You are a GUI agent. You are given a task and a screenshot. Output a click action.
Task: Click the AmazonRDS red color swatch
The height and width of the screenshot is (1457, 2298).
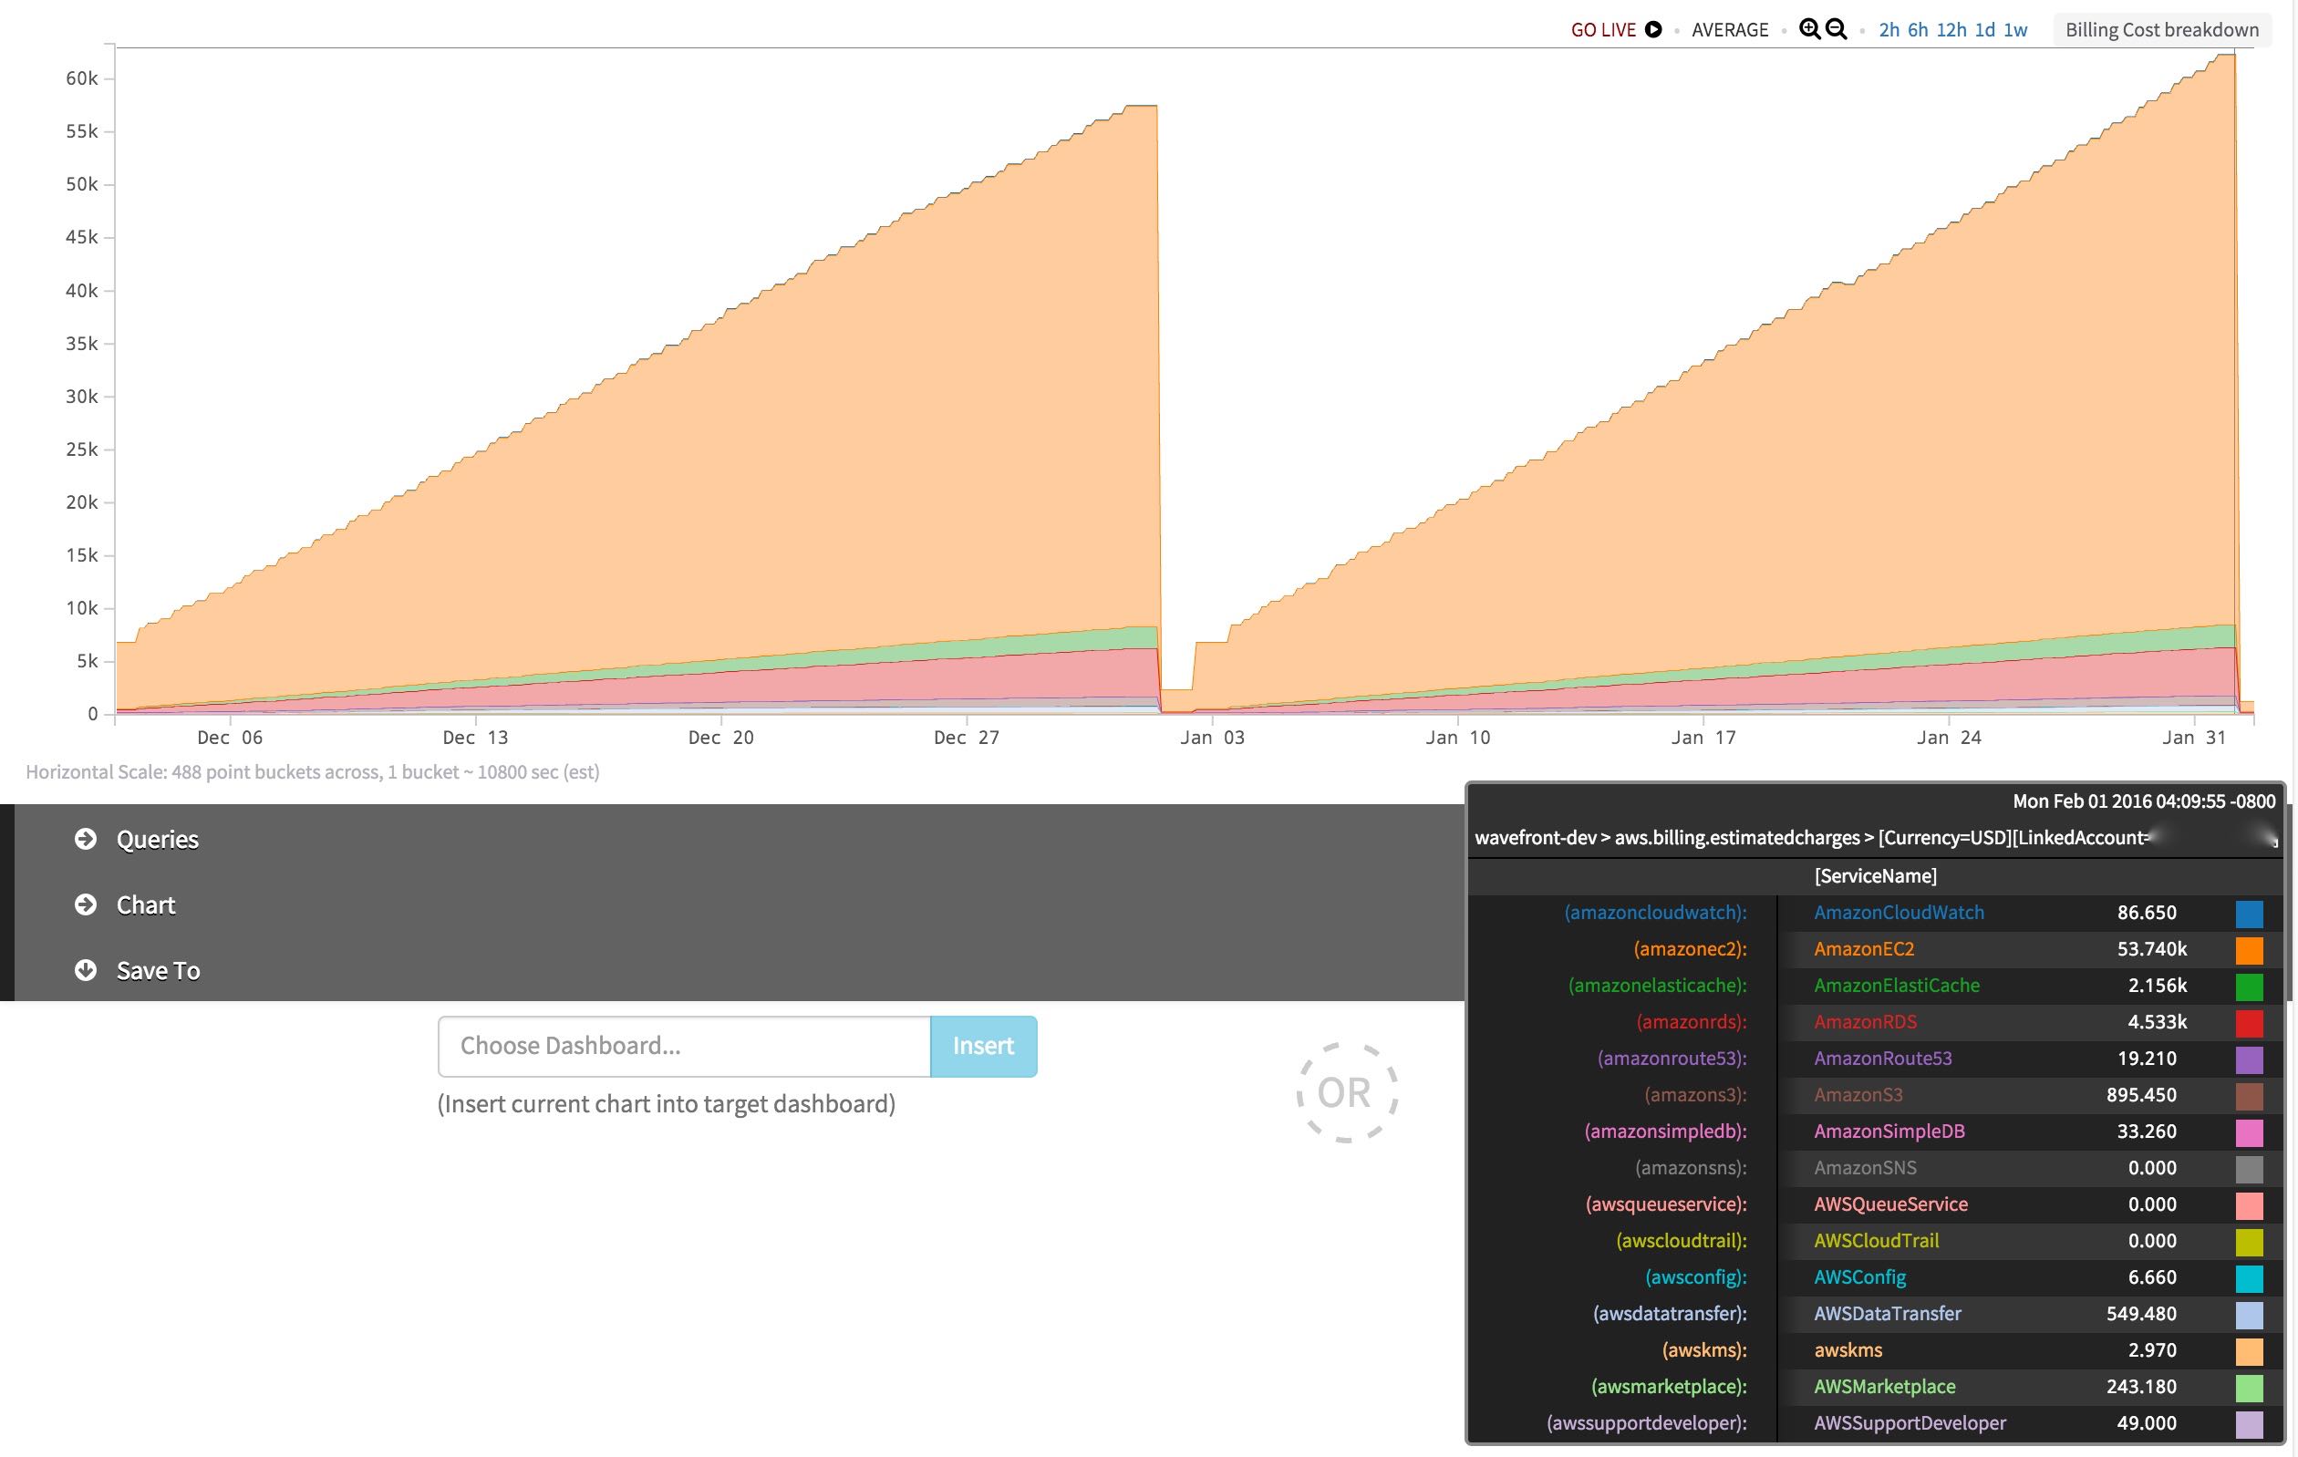pos(2250,1023)
